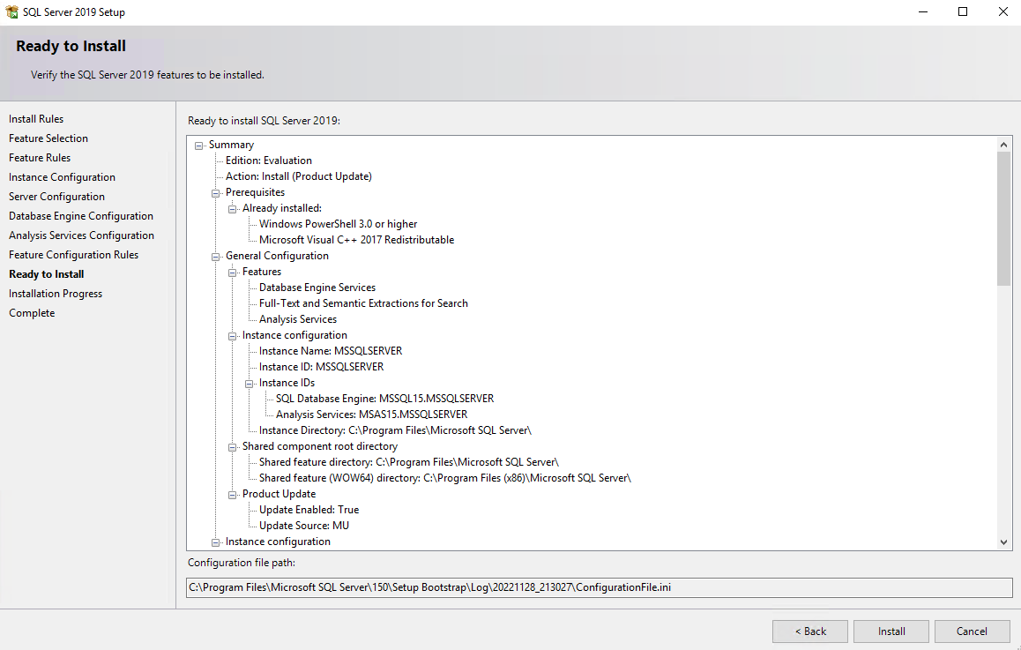Collapse the Already installed node
Screen dimensions: 1021x650
click(233, 209)
